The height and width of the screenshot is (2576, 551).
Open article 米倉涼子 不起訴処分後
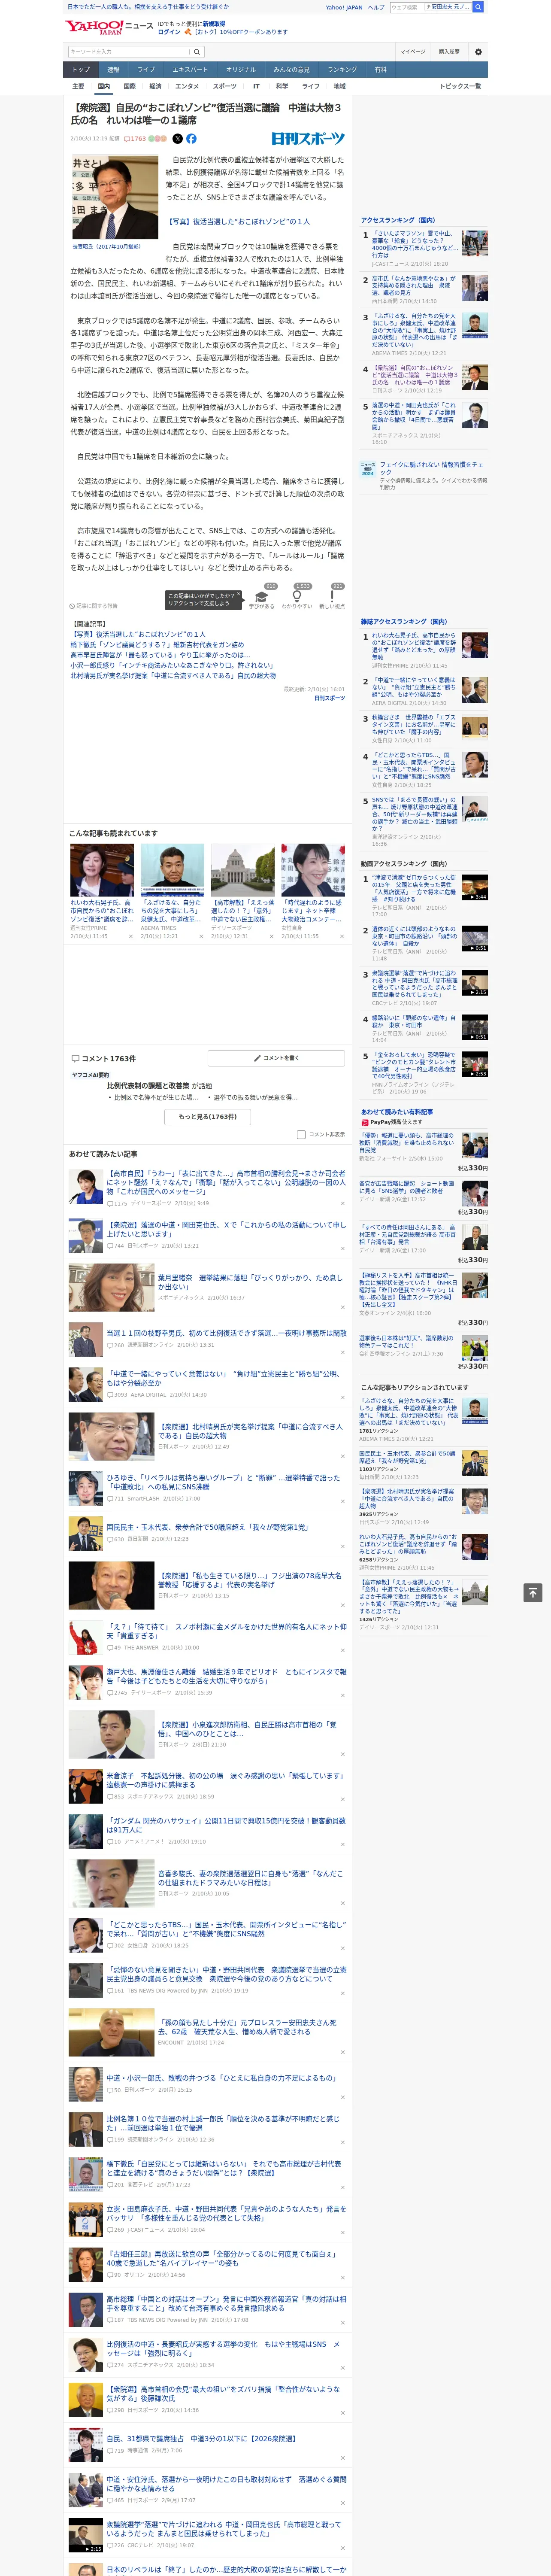(226, 1780)
